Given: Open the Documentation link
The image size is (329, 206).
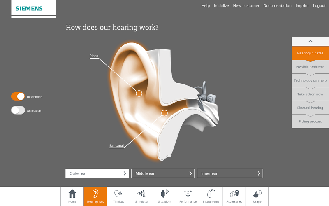Looking at the screenshot, I should tap(277, 6).
